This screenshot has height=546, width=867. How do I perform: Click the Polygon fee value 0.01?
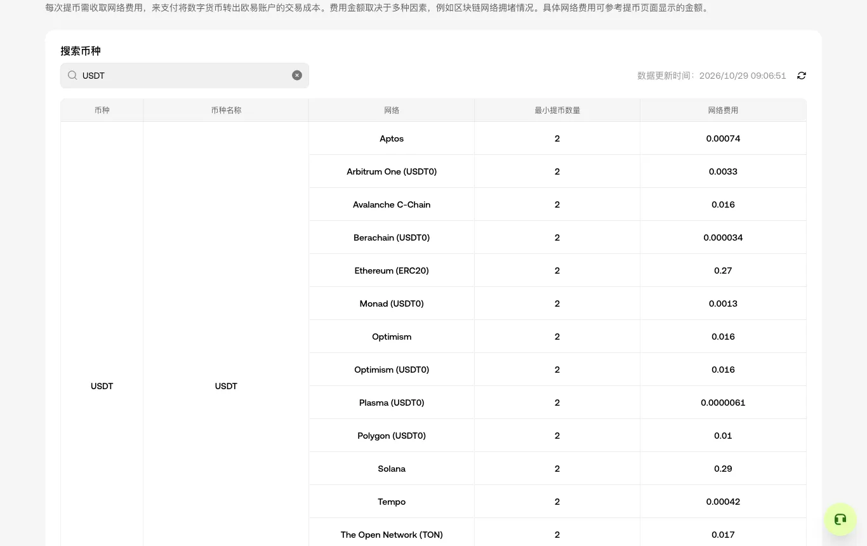point(723,436)
